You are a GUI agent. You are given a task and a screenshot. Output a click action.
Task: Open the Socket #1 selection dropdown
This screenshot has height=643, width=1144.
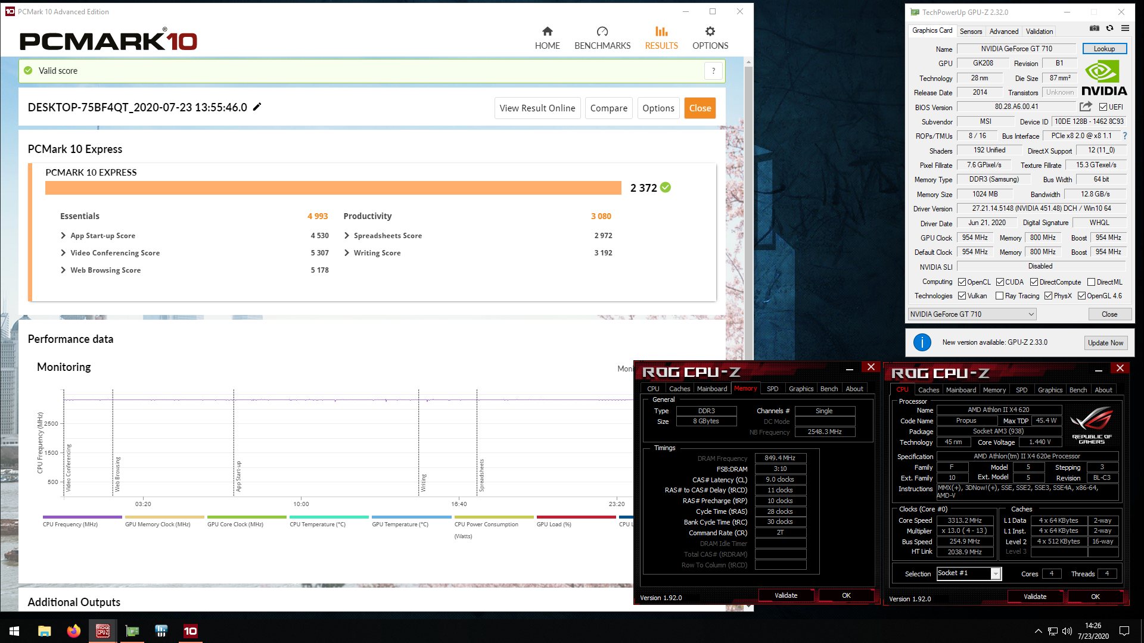coord(969,573)
